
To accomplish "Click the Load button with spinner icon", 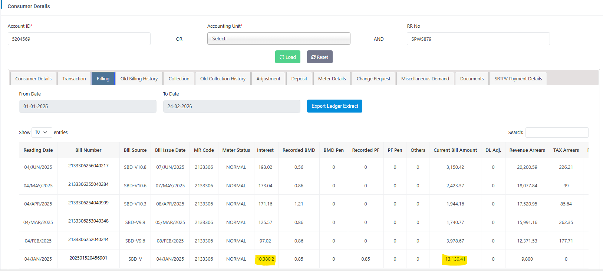I will [287, 57].
